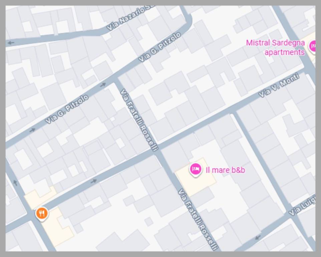Click the upward one-way arrow above the restaurant pin
Image resolution: width=321 pixels, height=257 pixels.
click(x=15, y=182)
